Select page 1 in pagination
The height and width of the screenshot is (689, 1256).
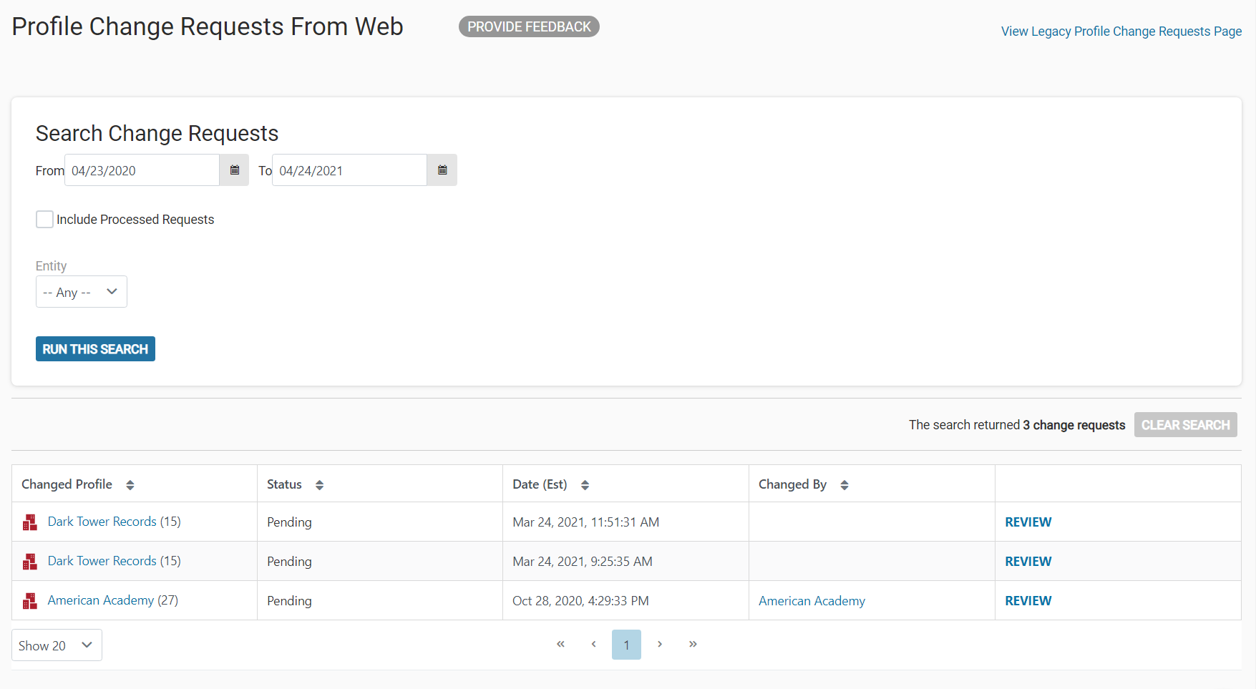point(626,645)
